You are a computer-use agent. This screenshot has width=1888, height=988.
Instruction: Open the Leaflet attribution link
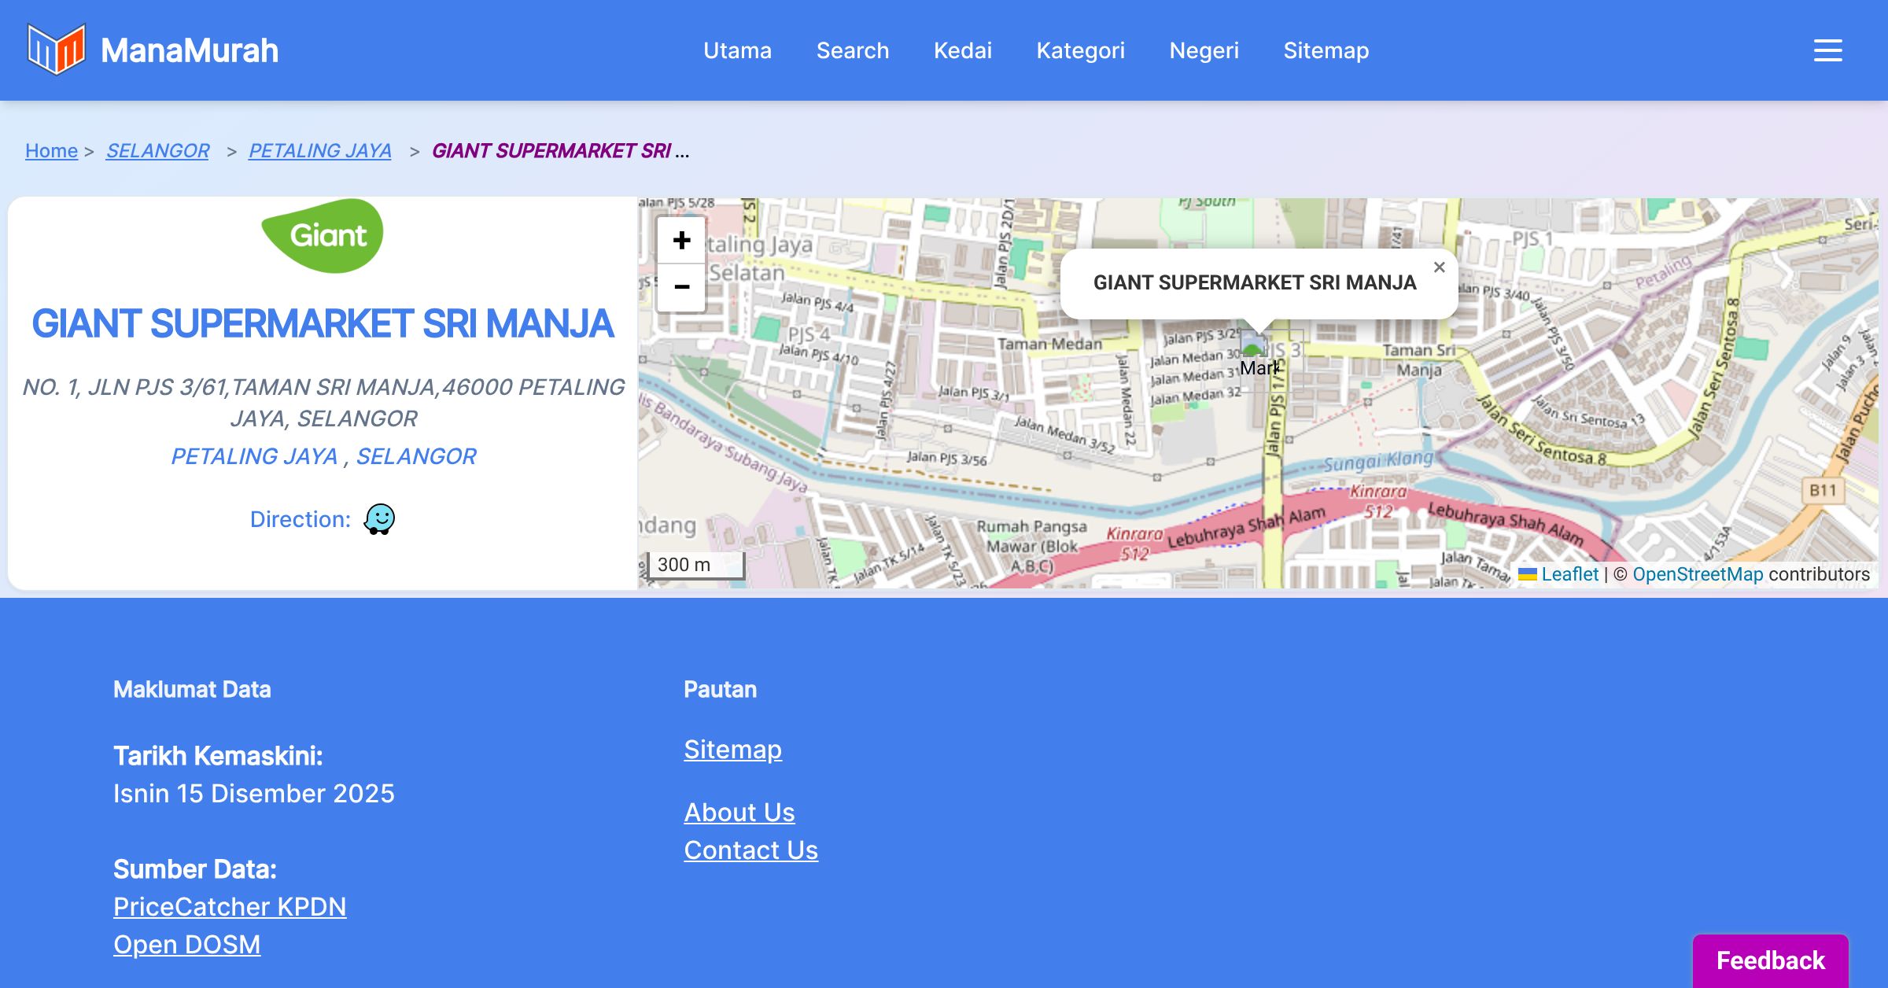point(1569,574)
